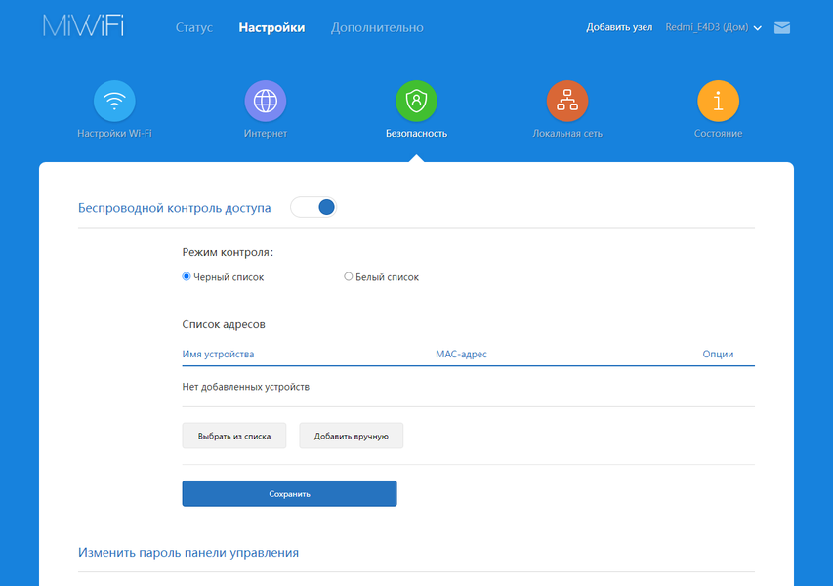Click the blue Сохранить button

289,493
